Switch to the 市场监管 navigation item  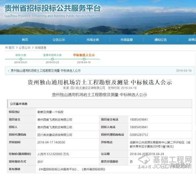126,40
